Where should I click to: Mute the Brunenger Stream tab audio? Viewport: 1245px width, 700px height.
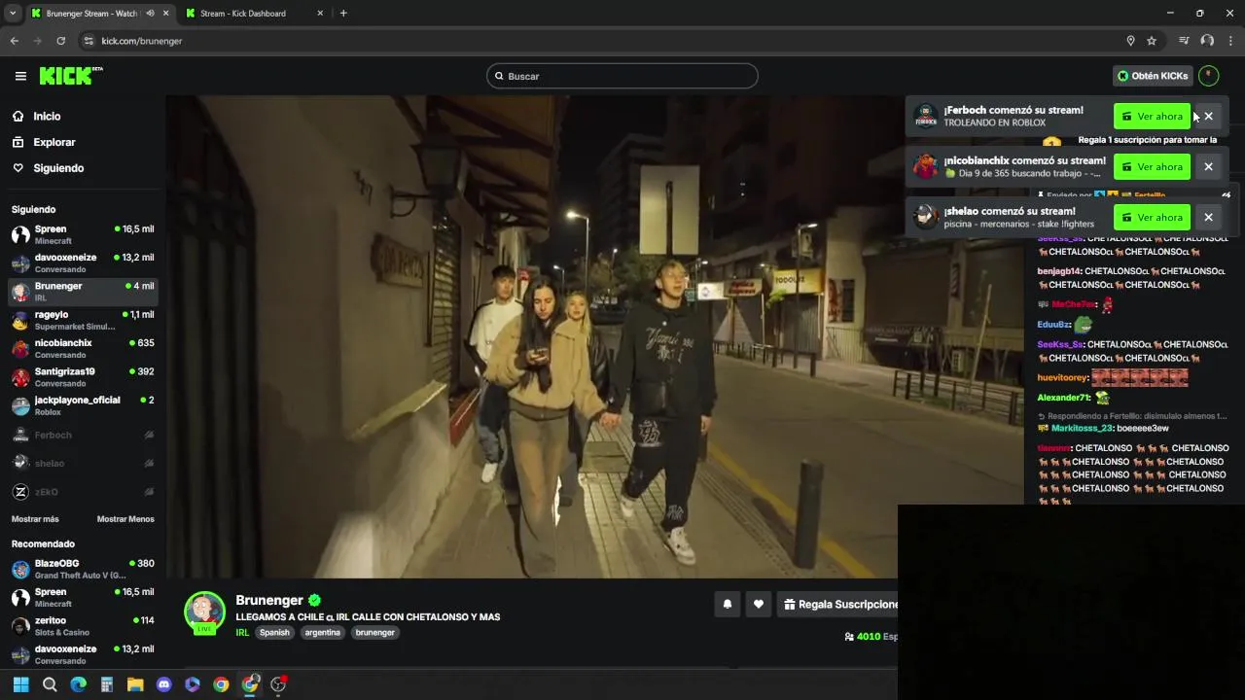150,14
